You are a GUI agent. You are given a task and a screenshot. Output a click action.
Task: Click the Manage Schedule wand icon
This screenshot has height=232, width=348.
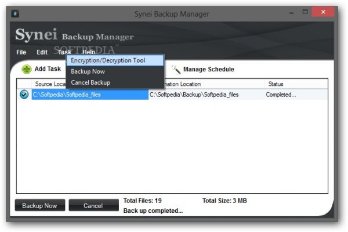pyautogui.click(x=176, y=70)
